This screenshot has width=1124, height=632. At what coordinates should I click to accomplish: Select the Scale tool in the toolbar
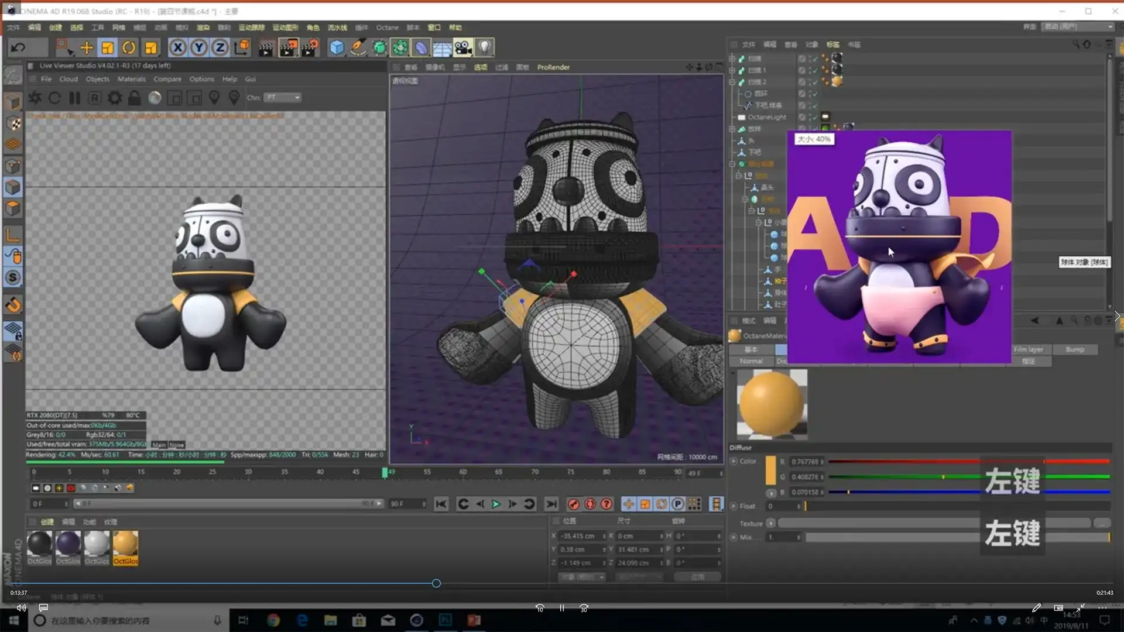point(108,47)
